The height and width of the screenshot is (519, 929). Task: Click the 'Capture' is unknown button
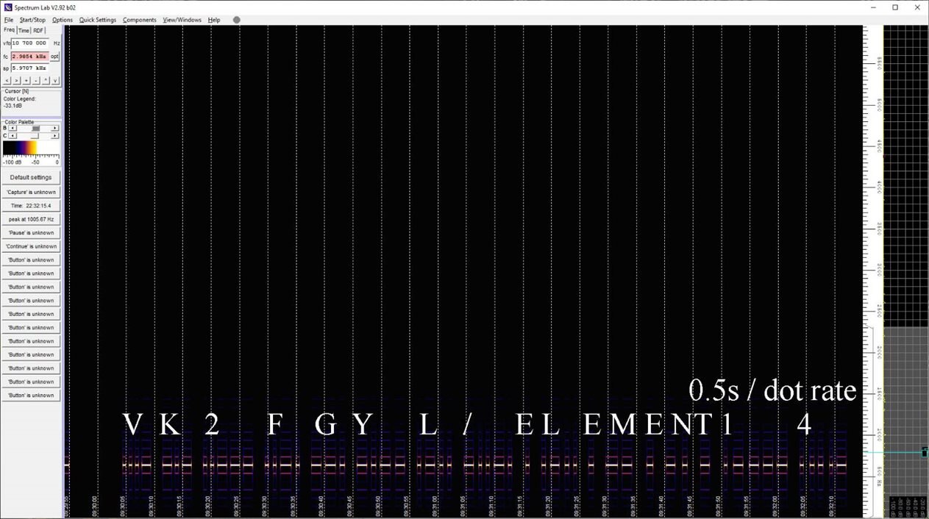(x=31, y=192)
